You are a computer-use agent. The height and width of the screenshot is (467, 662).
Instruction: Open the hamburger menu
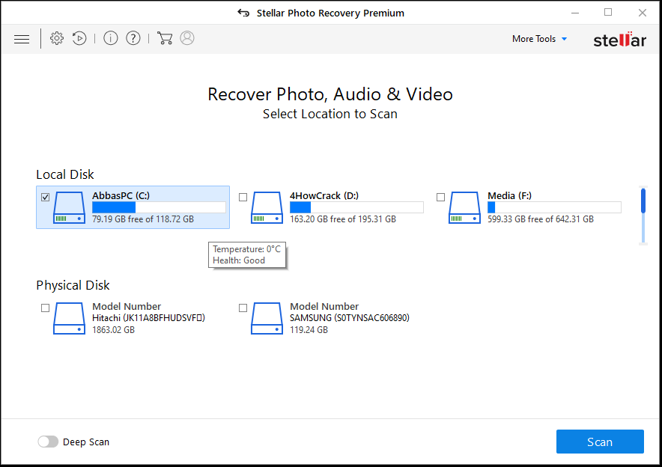[x=22, y=39]
